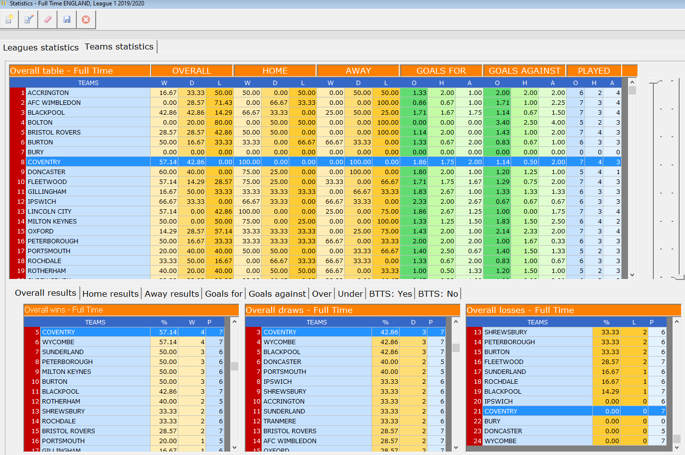The width and height of the screenshot is (685, 455).
Task: Select the highlighted COVENTRY row in Overall losses
Action: (567, 411)
